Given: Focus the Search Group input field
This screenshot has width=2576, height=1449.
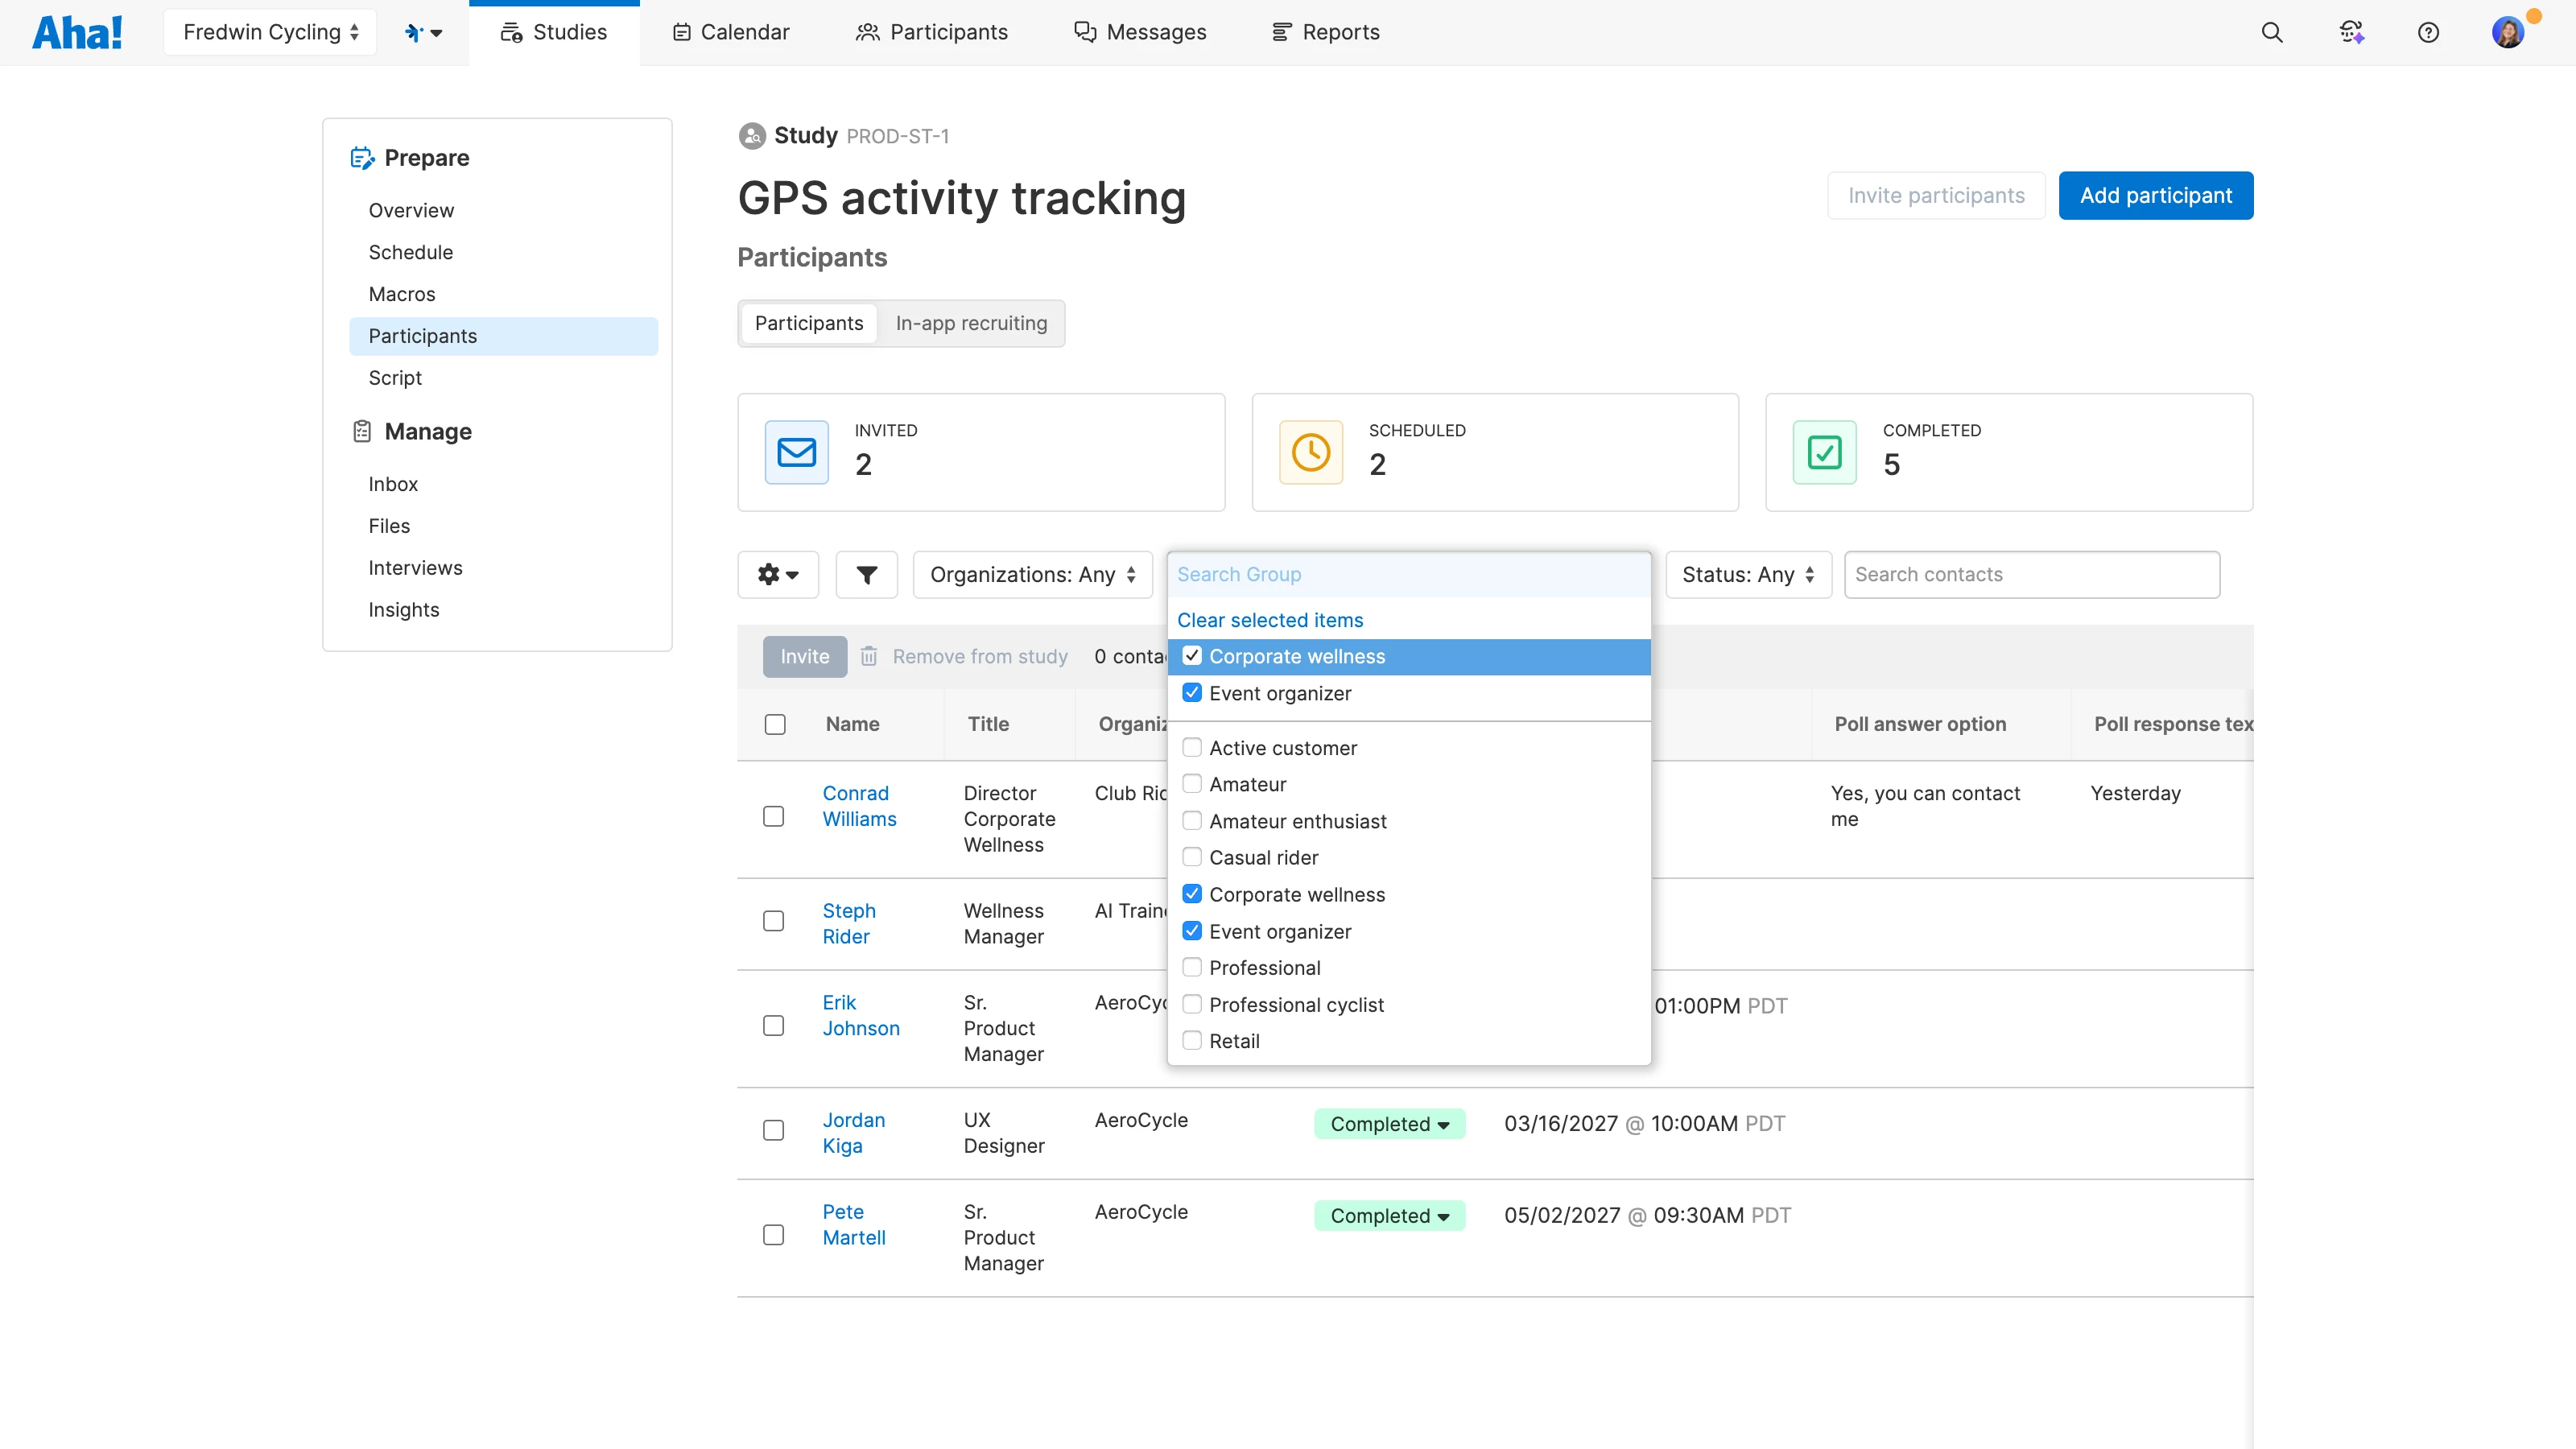Looking at the screenshot, I should (1409, 574).
